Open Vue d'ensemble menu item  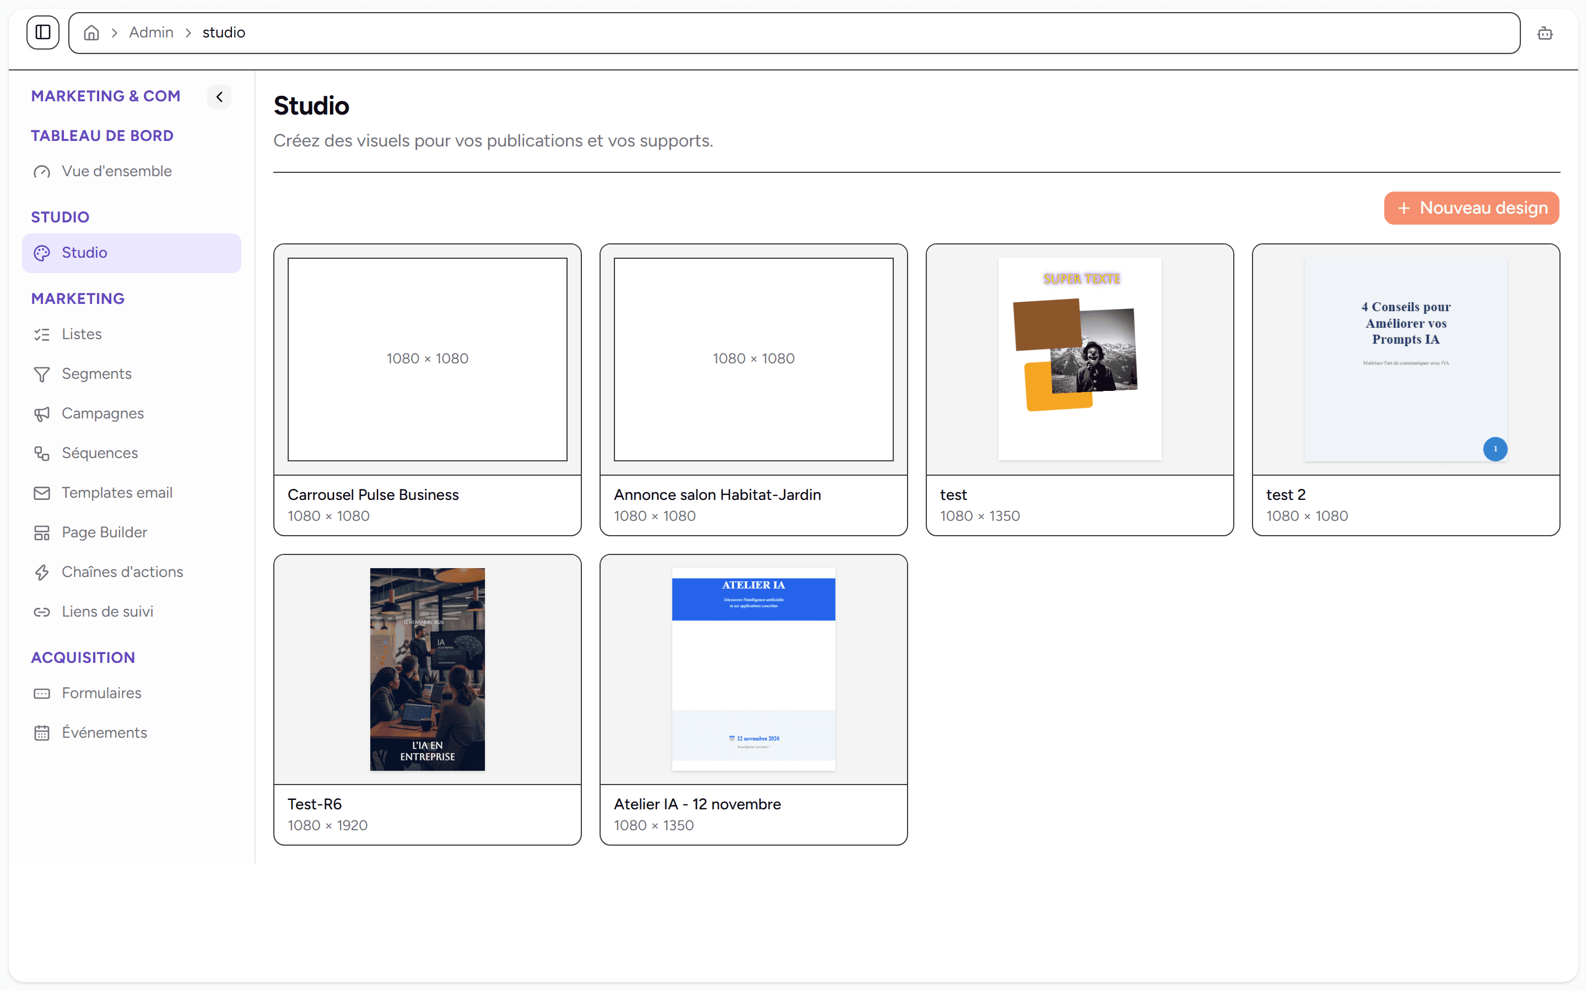pyautogui.click(x=132, y=171)
